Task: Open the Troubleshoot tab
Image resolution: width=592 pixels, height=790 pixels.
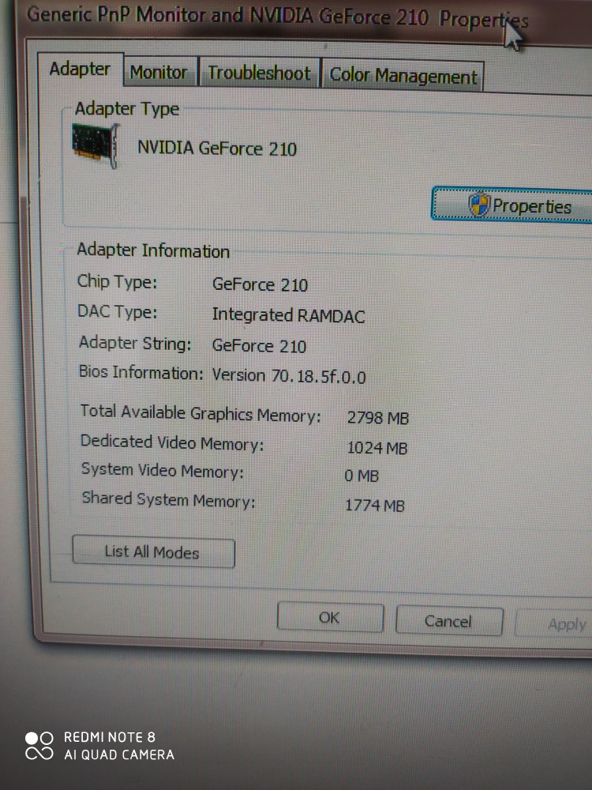Action: (x=259, y=73)
